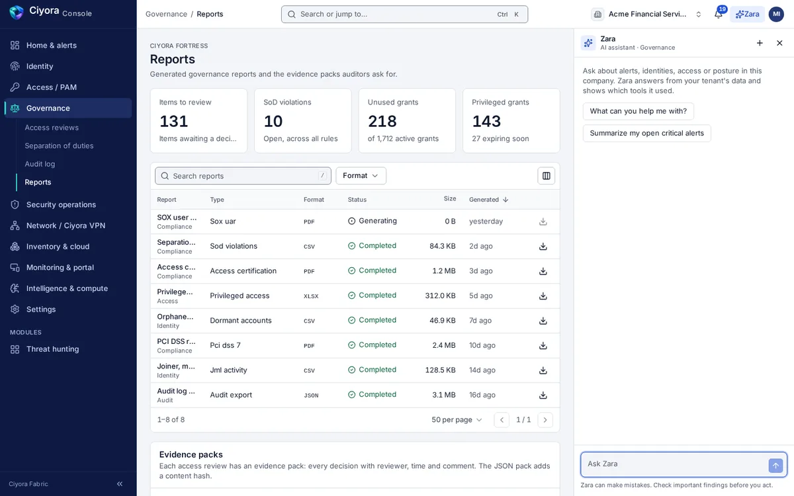The image size is (794, 496).
Task: Open notifications bell
Action: click(719, 14)
